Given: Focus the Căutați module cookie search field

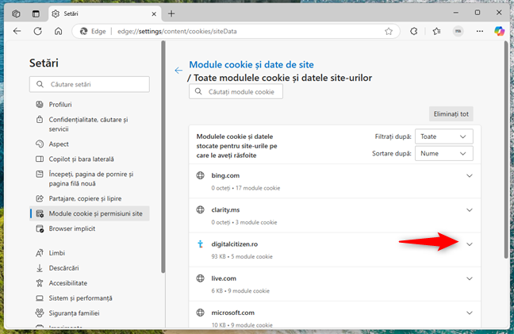Looking at the screenshot, I should point(236,92).
